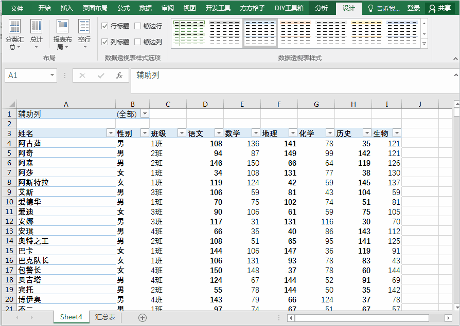Image resolution: width=460 pixels, height=326 pixels.
Task: Open the 分类汇总 subtotals menu
Action: point(15,34)
